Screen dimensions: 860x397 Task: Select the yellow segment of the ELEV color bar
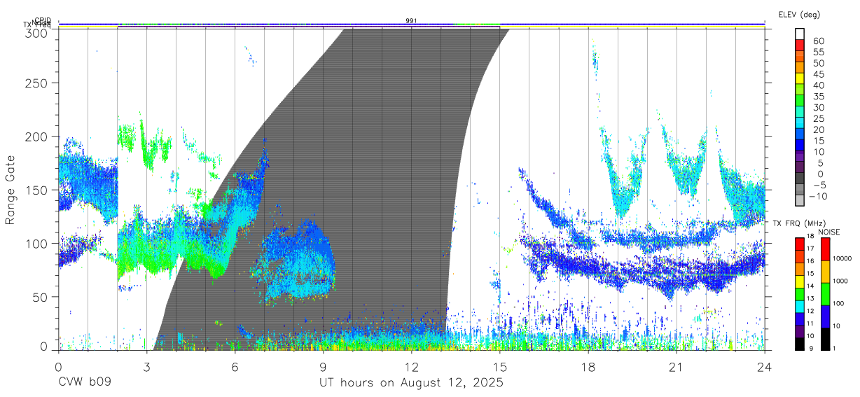click(x=800, y=78)
